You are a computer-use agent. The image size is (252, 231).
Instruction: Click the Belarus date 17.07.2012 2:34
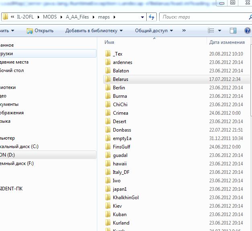pyautogui.click(x=225, y=79)
